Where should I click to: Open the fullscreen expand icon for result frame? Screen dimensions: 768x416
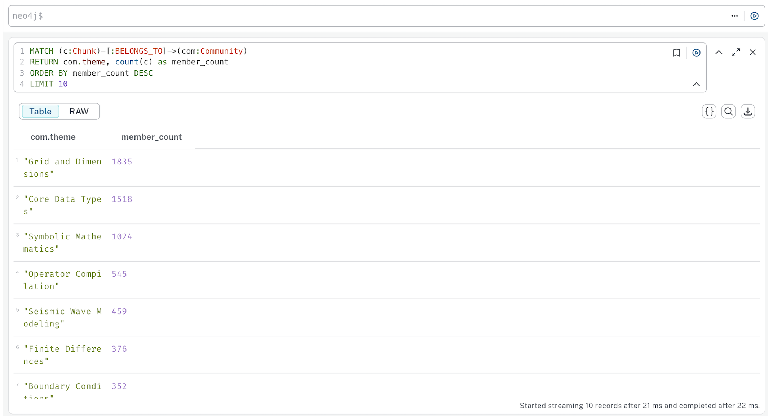pos(736,53)
